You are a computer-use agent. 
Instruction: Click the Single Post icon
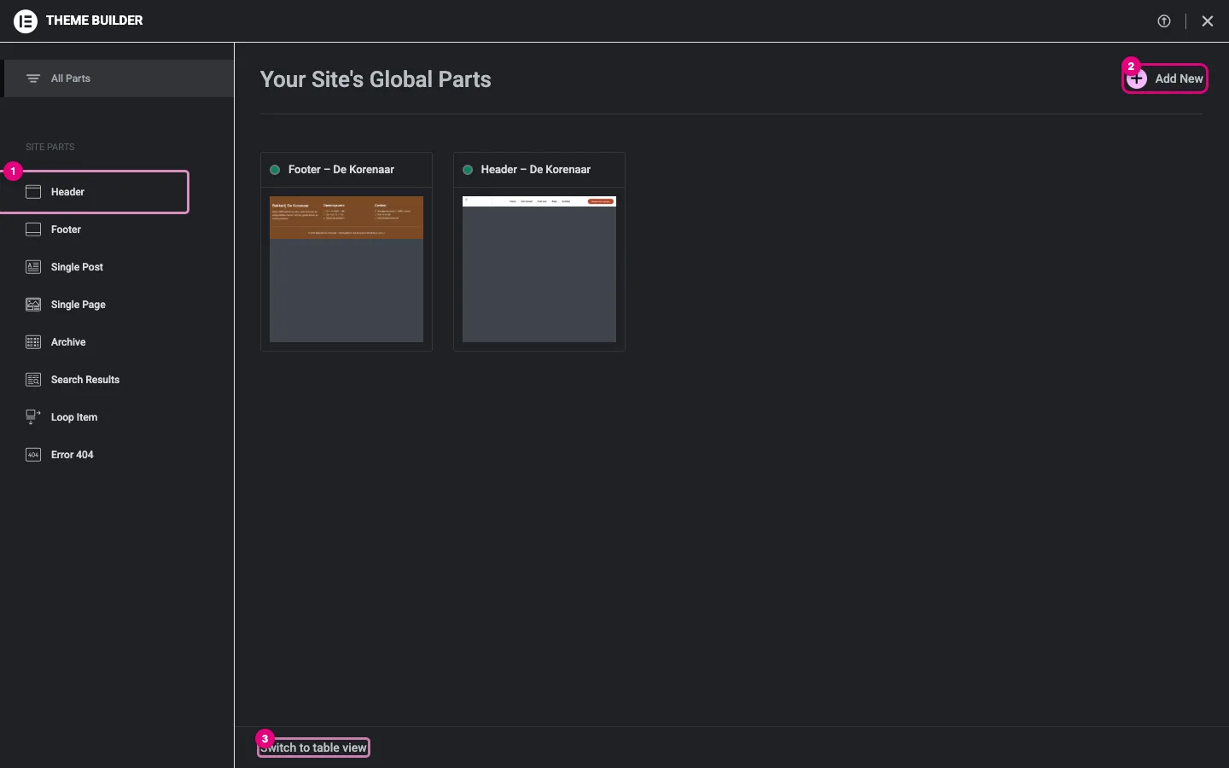[33, 267]
